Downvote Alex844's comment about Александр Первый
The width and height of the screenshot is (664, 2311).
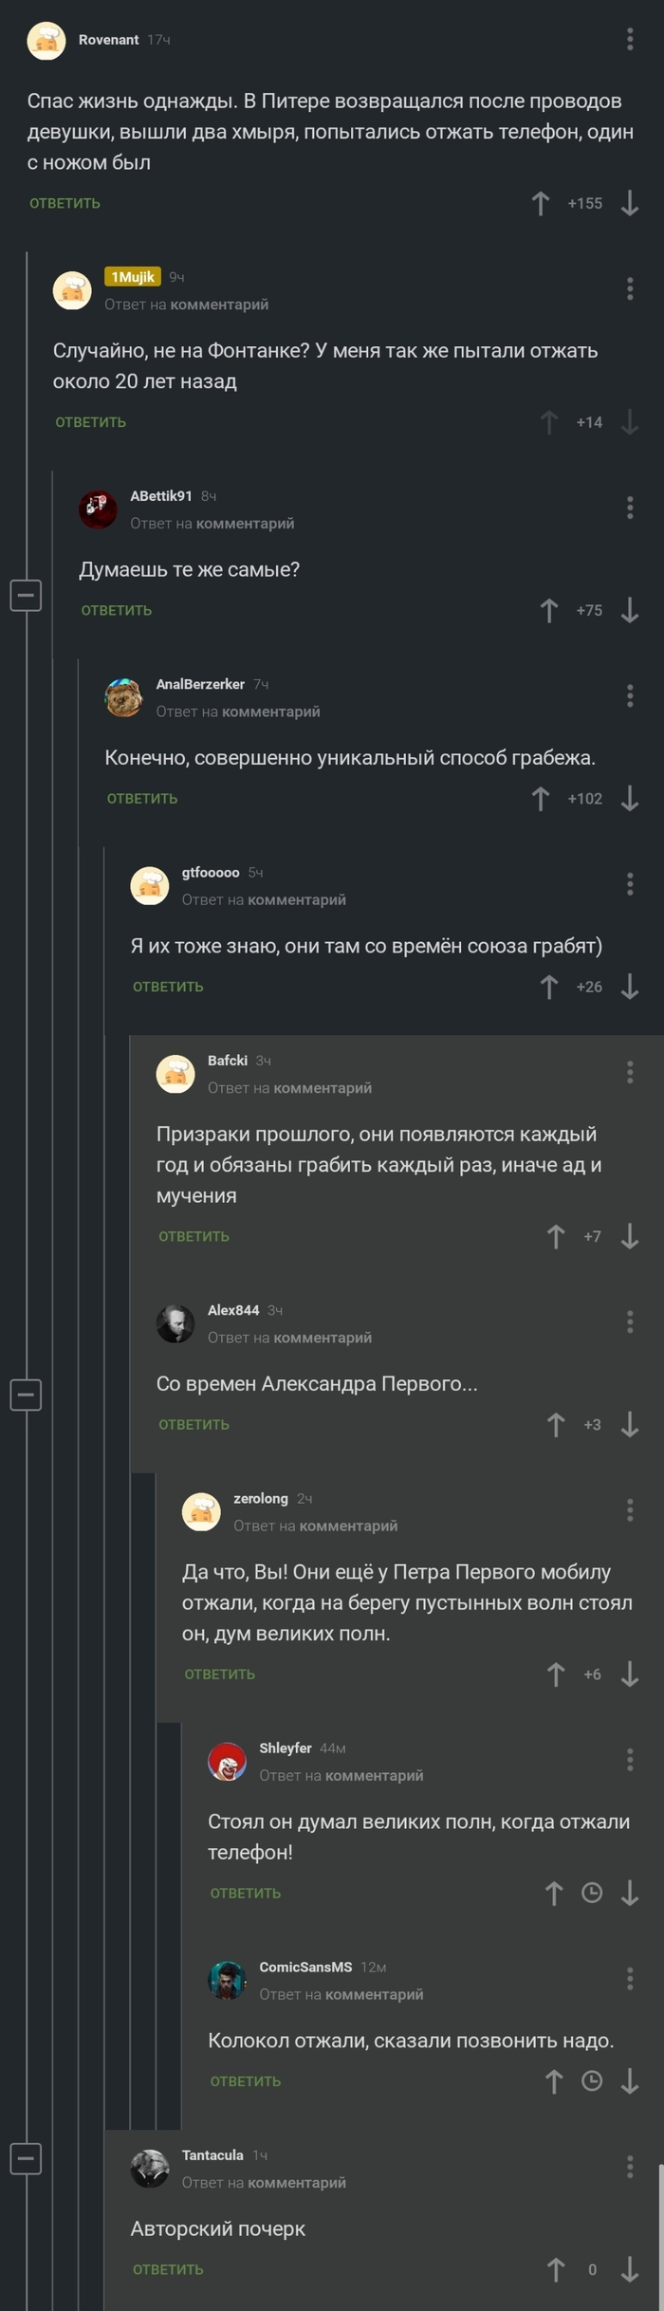[628, 1424]
